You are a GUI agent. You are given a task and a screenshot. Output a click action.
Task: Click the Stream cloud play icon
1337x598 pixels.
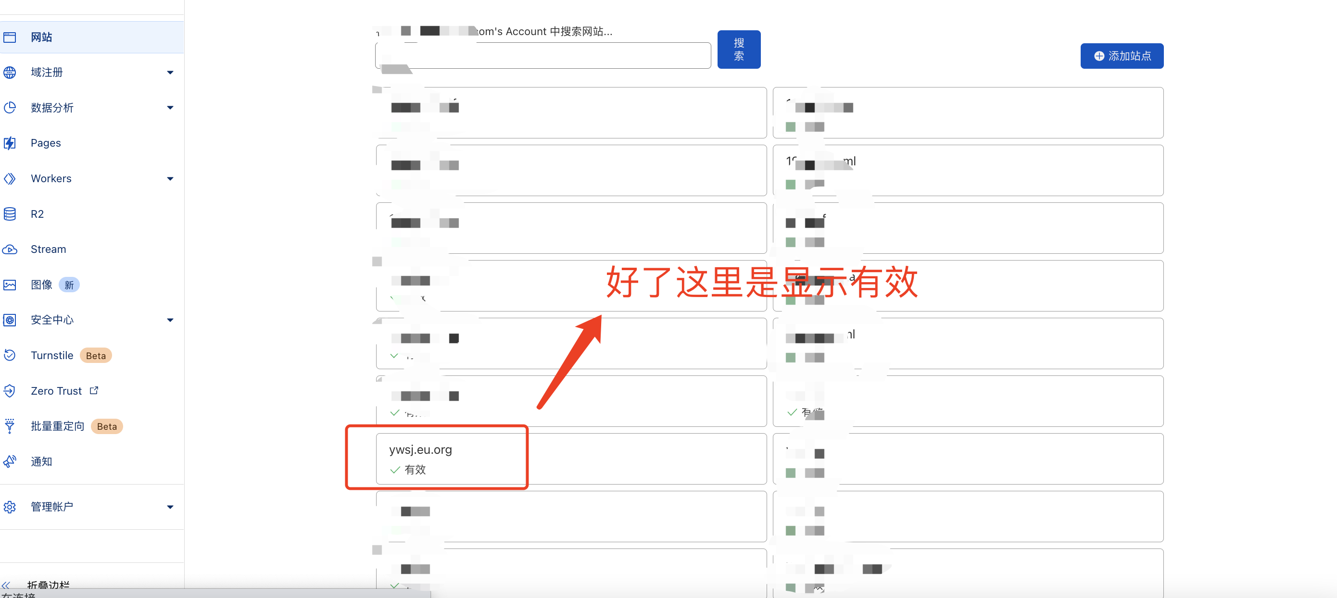click(x=10, y=249)
